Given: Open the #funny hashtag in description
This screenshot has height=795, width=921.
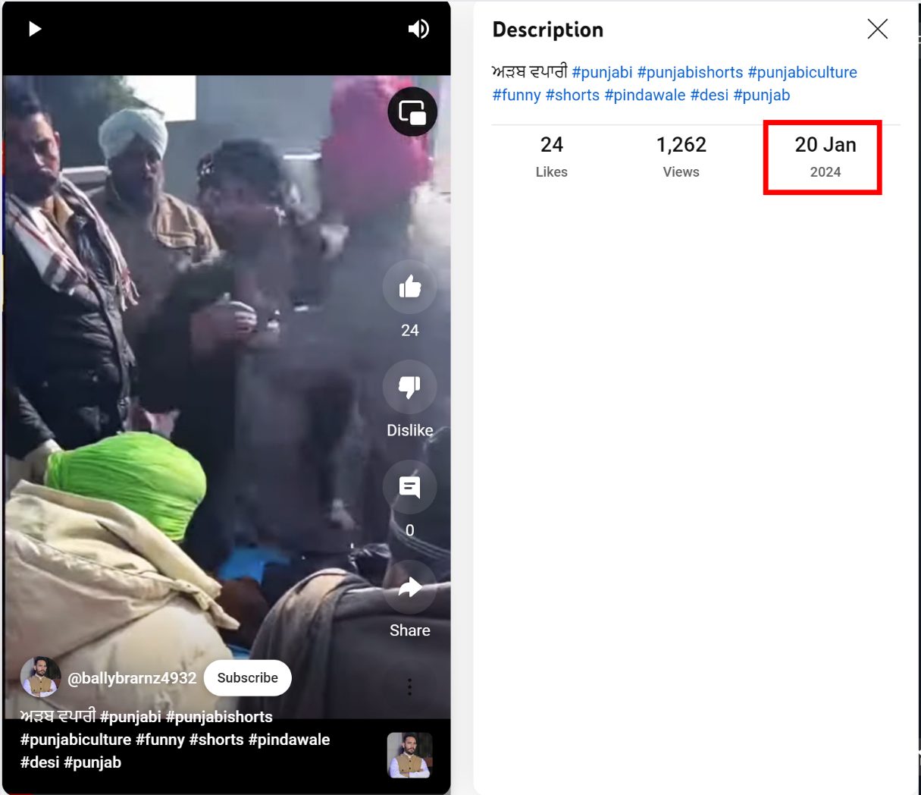Looking at the screenshot, I should click(x=516, y=95).
